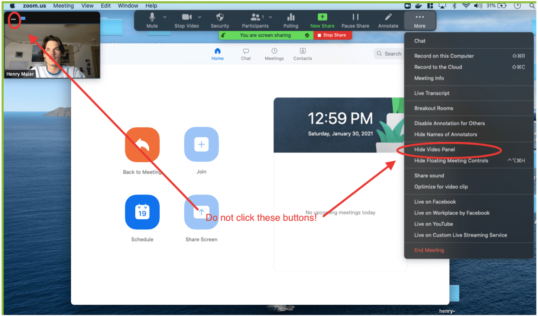Choose Record to the Cloud
This screenshot has height=316, width=538.
[x=469, y=67]
